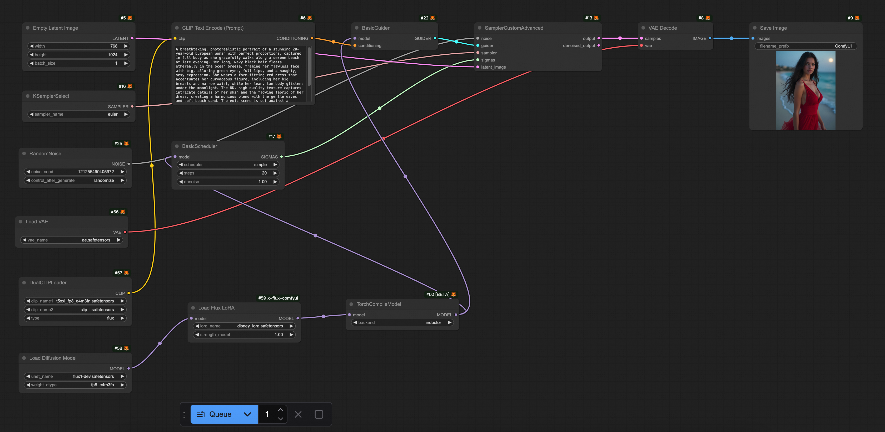Click left arrow to decrease steps value
The image size is (885, 432).
[x=181, y=173]
